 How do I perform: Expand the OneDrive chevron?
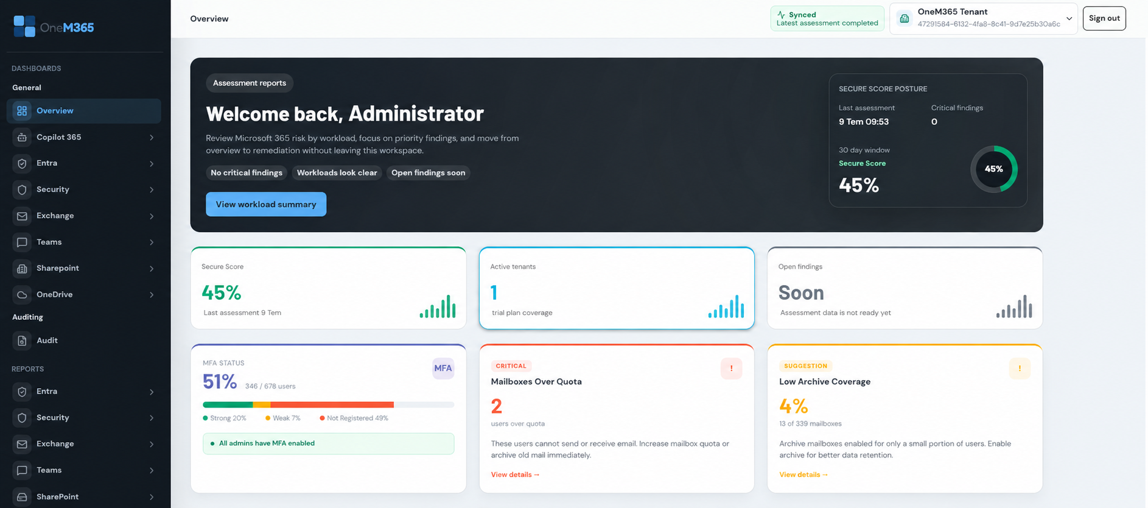tap(152, 295)
